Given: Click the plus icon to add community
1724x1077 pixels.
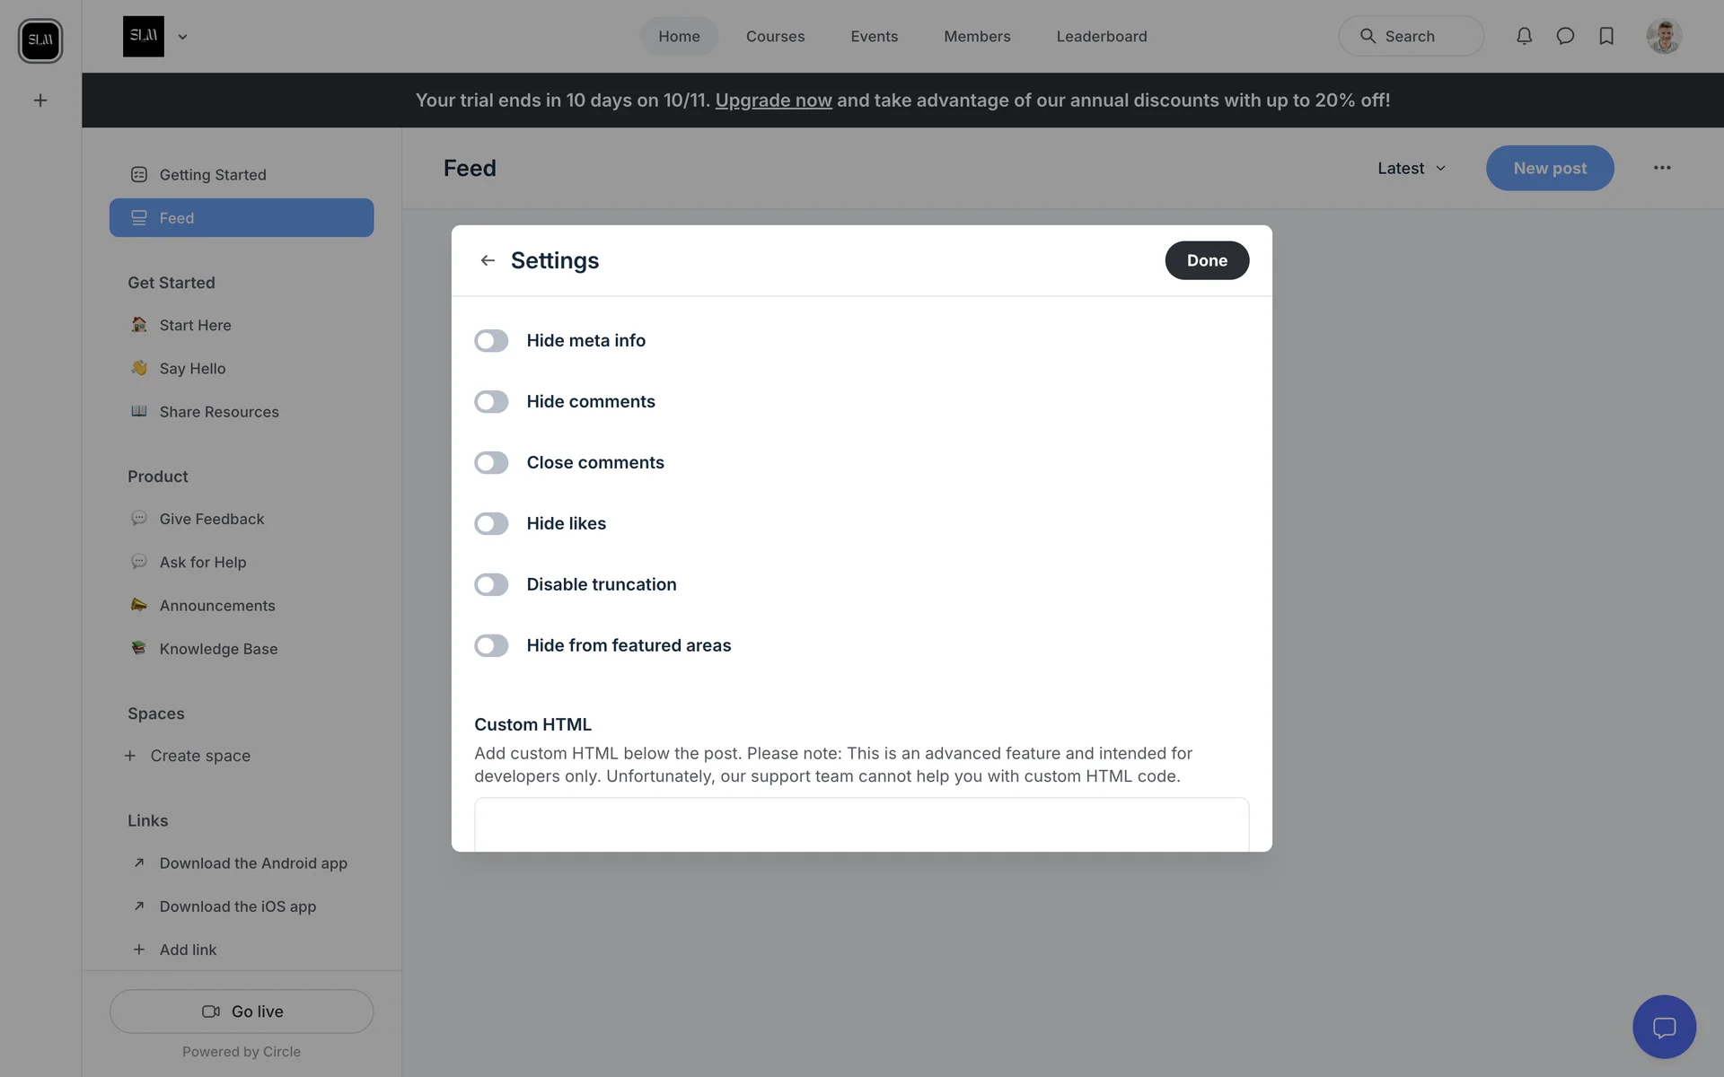Looking at the screenshot, I should click(40, 101).
